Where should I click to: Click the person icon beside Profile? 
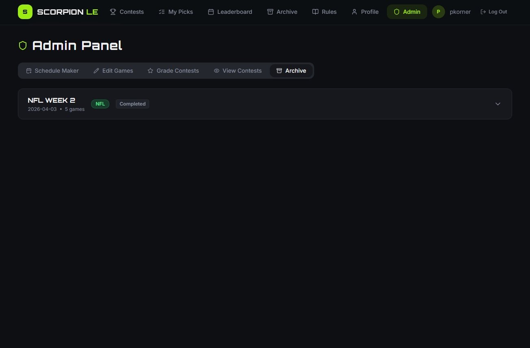click(x=354, y=12)
